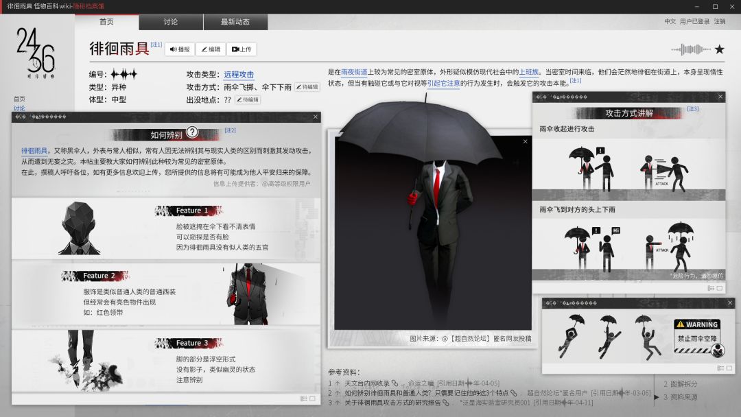
Task: Click the question mark help icon
Action: pyautogui.click(x=192, y=132)
